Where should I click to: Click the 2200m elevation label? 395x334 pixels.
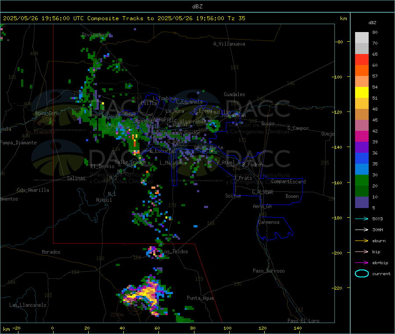117,315
